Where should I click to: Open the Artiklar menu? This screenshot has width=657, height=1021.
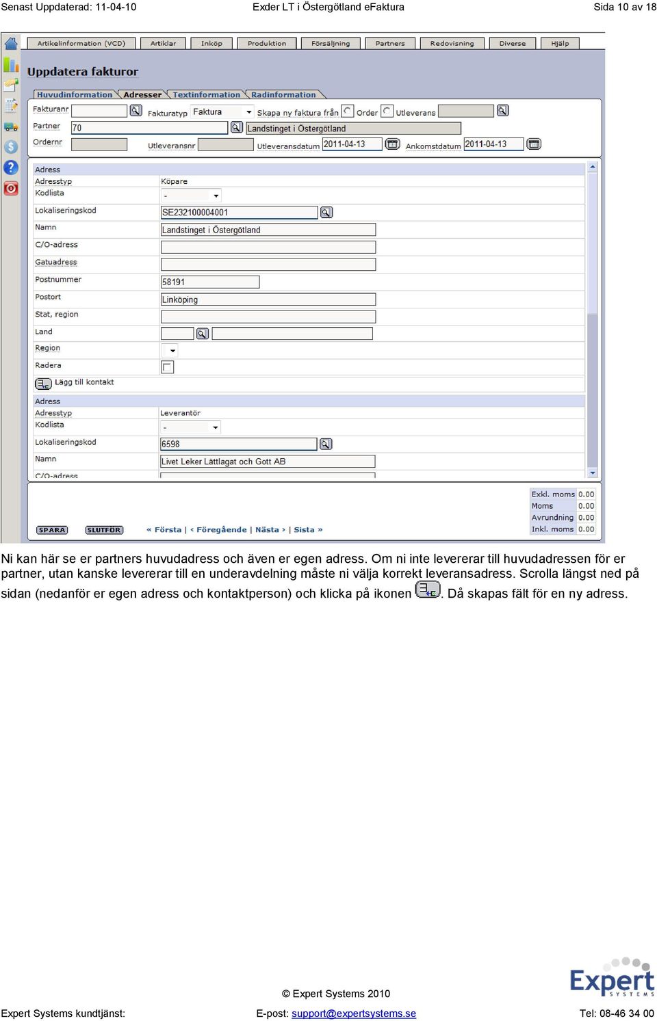coord(163,43)
